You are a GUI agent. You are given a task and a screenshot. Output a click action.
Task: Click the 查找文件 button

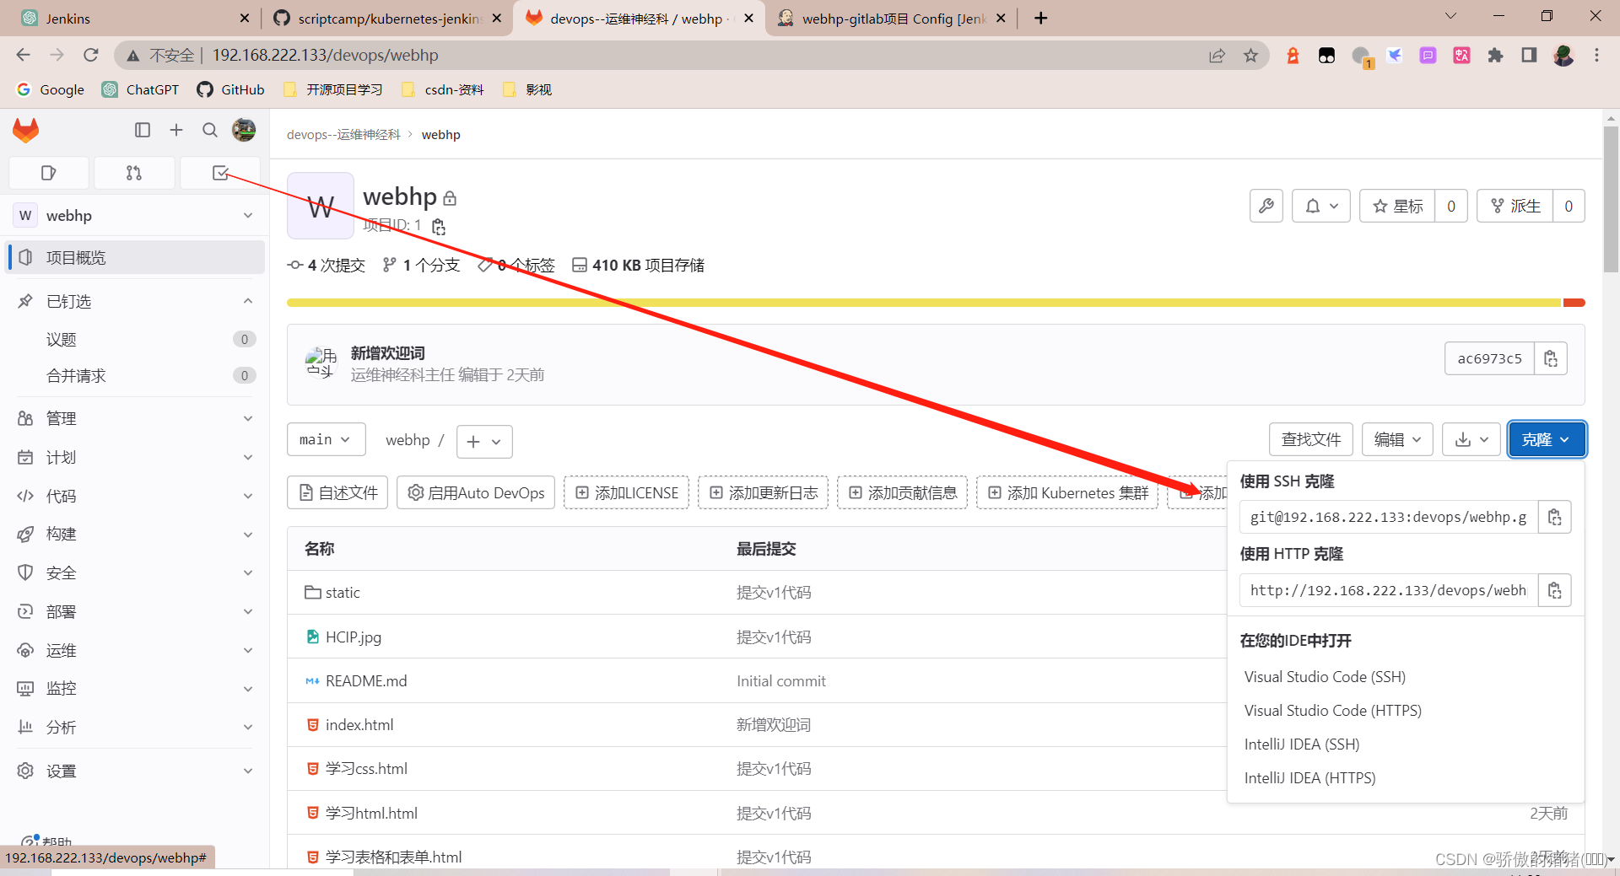point(1310,439)
